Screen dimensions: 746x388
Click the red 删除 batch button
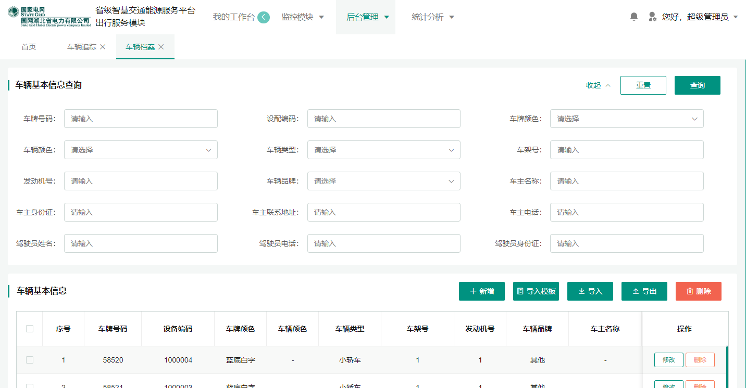(699, 291)
